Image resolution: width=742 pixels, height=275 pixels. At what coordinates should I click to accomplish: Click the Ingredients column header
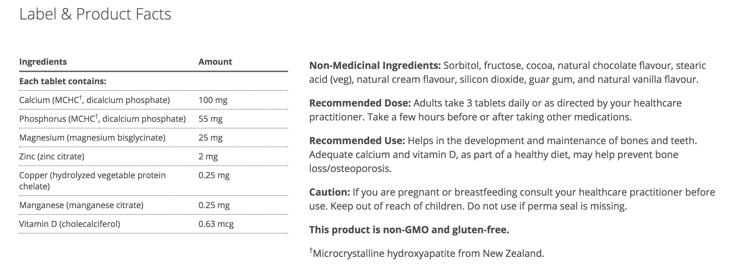(x=43, y=62)
